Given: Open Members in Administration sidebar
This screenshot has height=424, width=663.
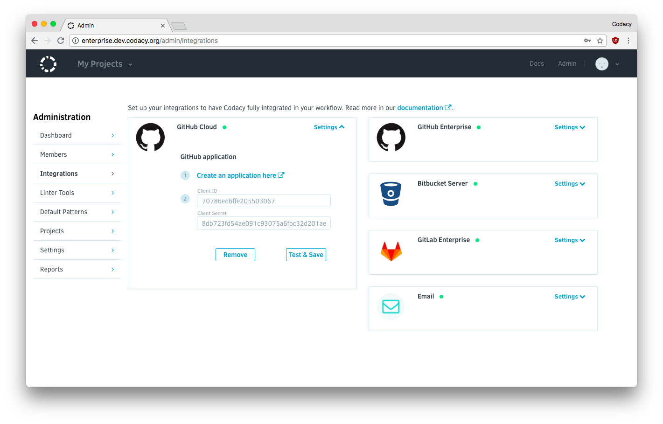Looking at the screenshot, I should point(77,154).
